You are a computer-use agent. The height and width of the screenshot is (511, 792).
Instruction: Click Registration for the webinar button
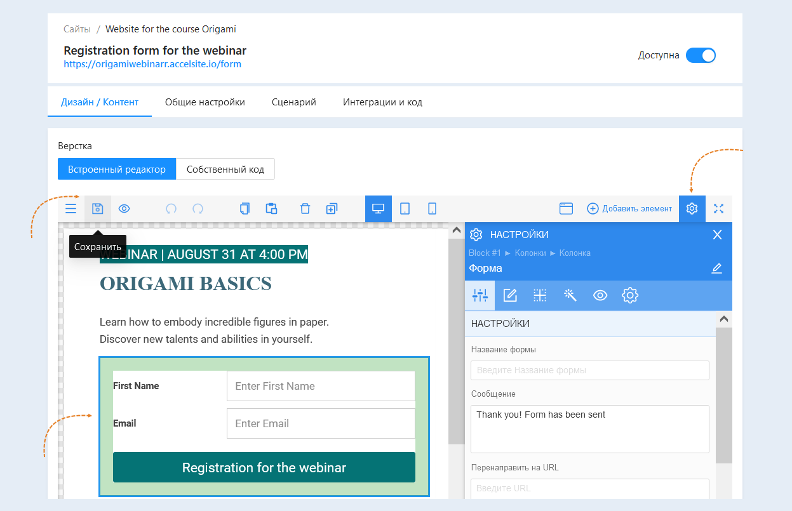[x=264, y=468]
